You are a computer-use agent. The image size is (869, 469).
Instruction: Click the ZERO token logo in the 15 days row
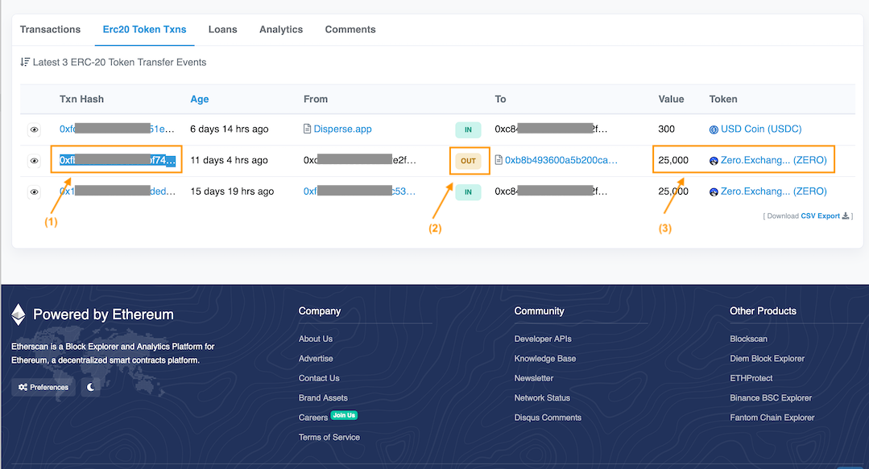714,191
